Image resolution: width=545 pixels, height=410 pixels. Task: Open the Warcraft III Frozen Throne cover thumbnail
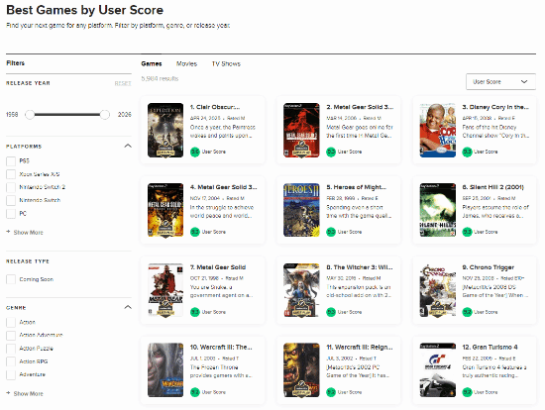(x=165, y=370)
